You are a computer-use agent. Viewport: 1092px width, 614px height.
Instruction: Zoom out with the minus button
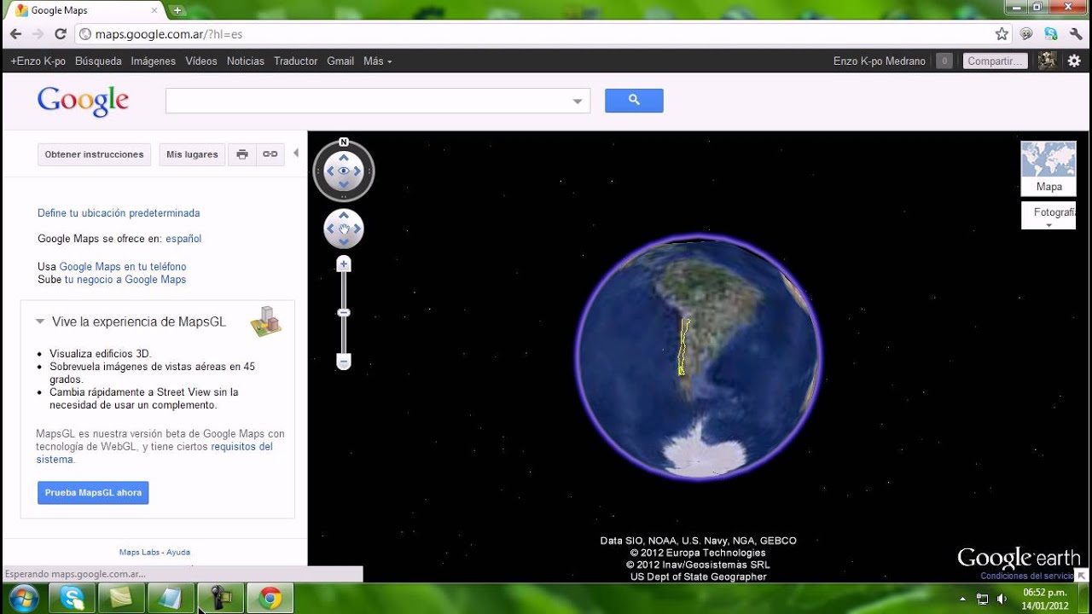(344, 362)
